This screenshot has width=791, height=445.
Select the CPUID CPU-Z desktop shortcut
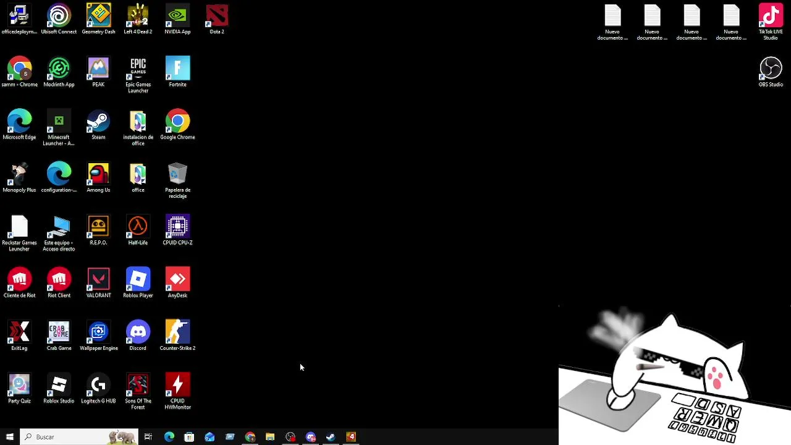[177, 231]
